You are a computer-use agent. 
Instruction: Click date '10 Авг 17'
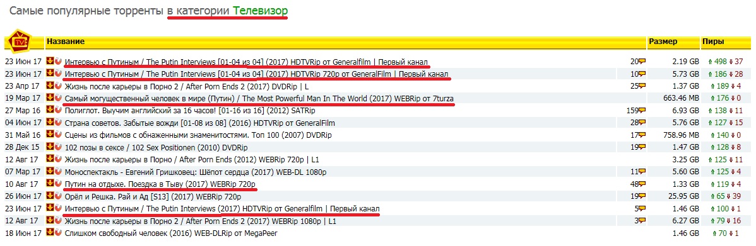pos(21,184)
